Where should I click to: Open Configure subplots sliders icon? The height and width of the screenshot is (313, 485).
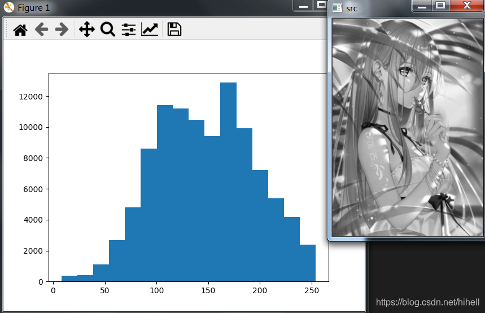click(x=129, y=30)
